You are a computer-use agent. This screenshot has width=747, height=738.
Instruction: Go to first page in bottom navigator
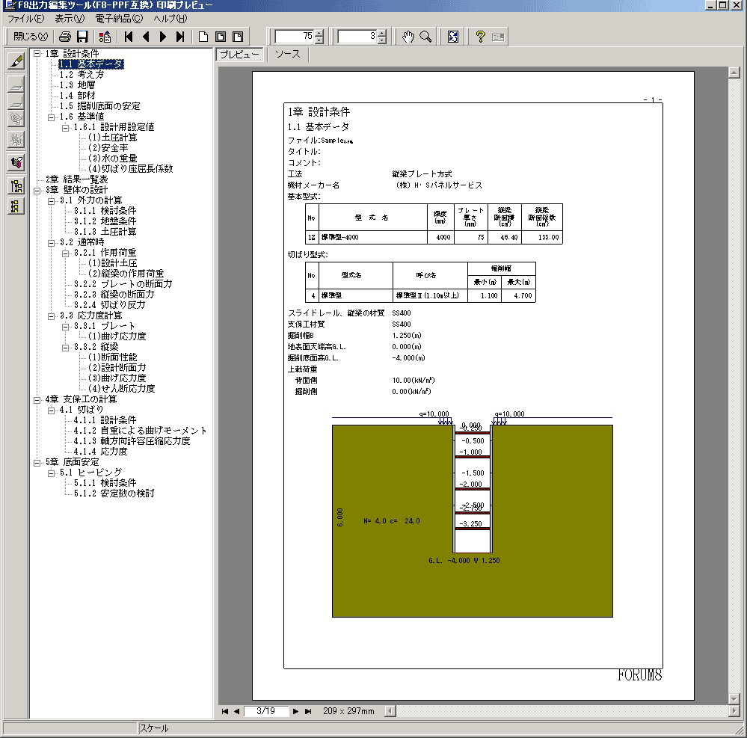pyautogui.click(x=225, y=711)
